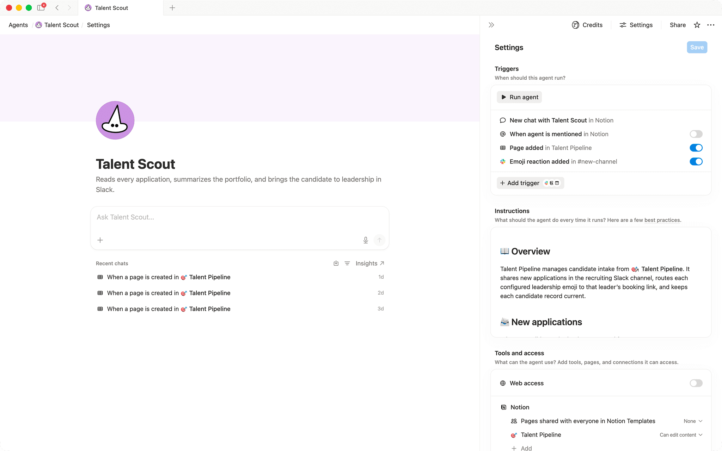Open the recent chat from 2d ago
722x451 pixels.
[240, 293]
